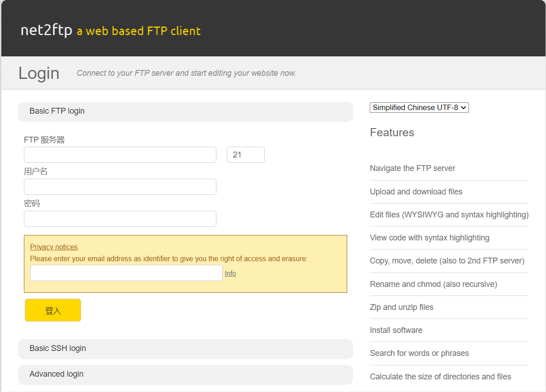The height and width of the screenshot is (392, 546).
Task: Open the language dropdown Simplified Chinese UTF-8
Action: point(419,107)
